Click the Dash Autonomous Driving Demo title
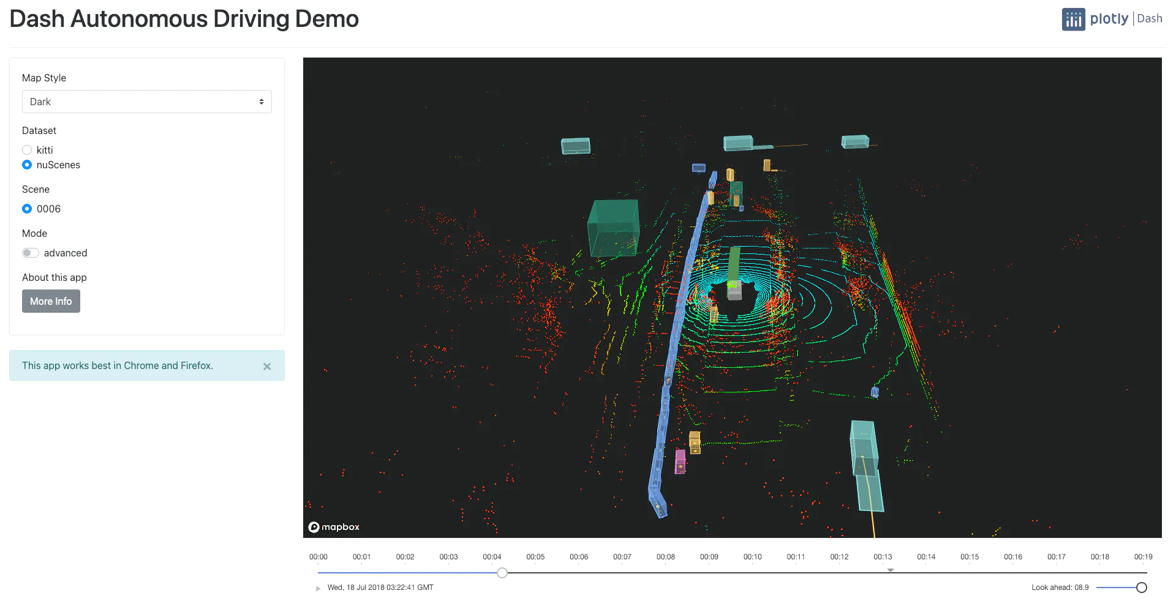 (x=184, y=19)
